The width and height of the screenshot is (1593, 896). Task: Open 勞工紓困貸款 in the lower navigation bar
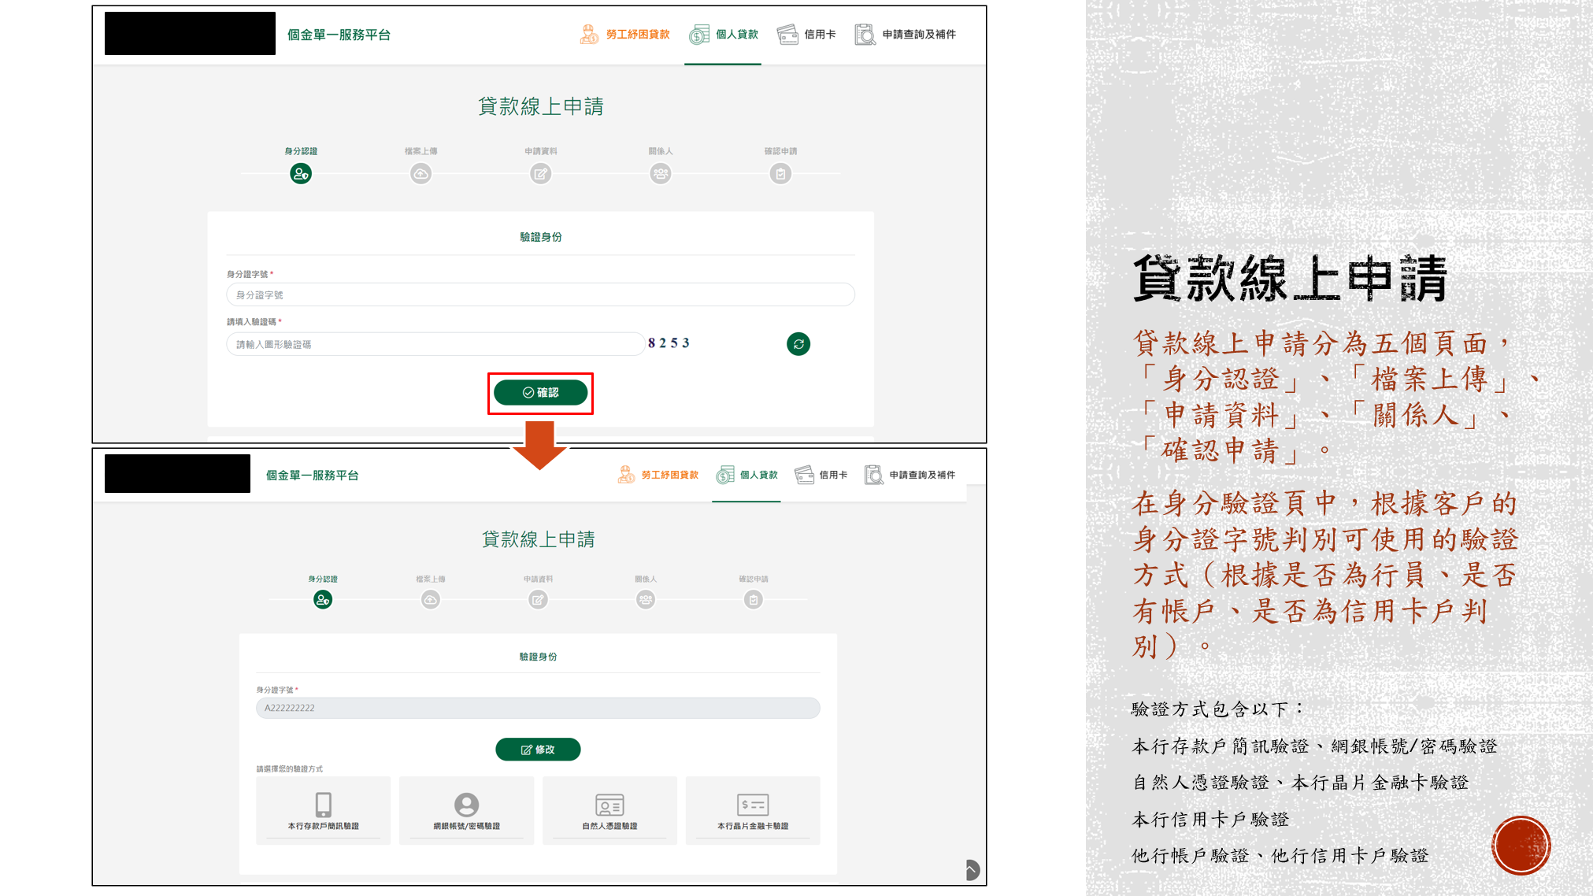(x=658, y=475)
